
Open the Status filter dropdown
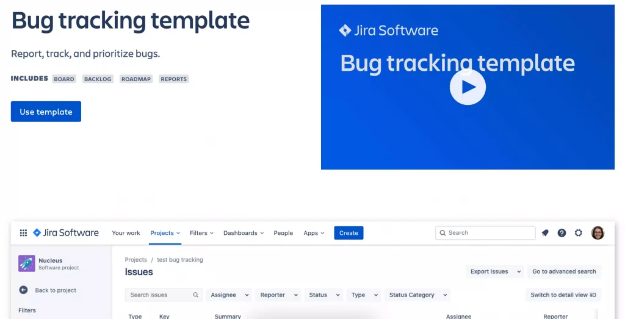323,295
